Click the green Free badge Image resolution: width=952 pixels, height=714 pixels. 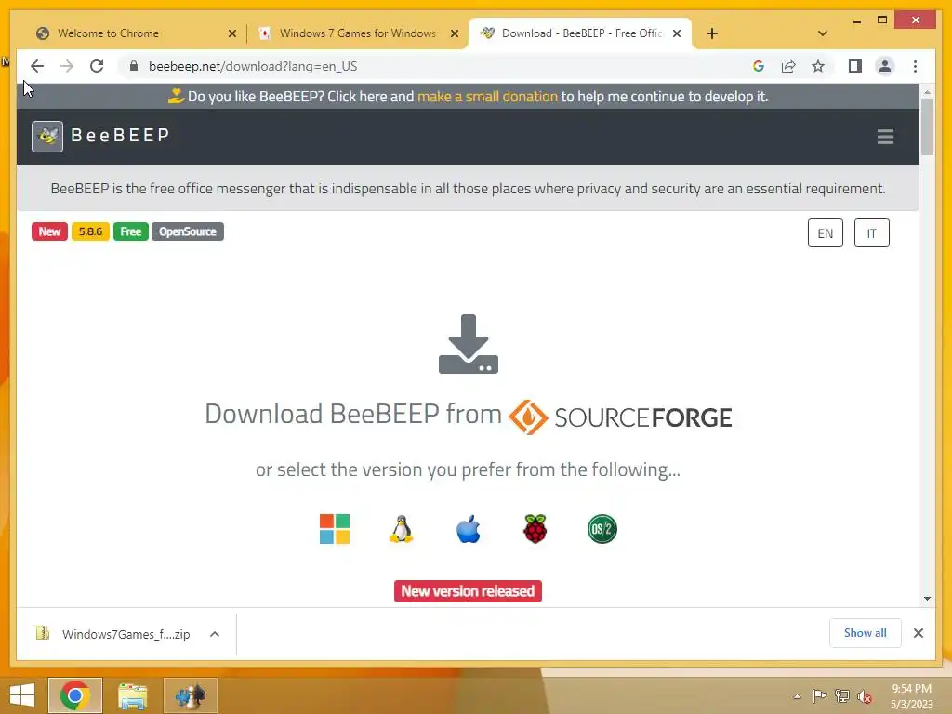click(x=130, y=231)
